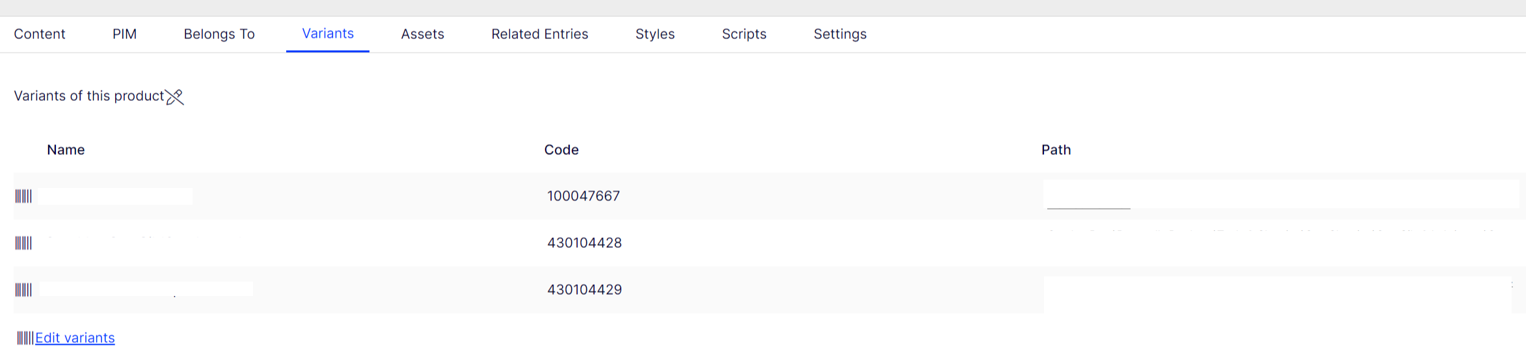Select the Variants tab
Image resolution: width=1526 pixels, height=363 pixels.
pyautogui.click(x=328, y=34)
